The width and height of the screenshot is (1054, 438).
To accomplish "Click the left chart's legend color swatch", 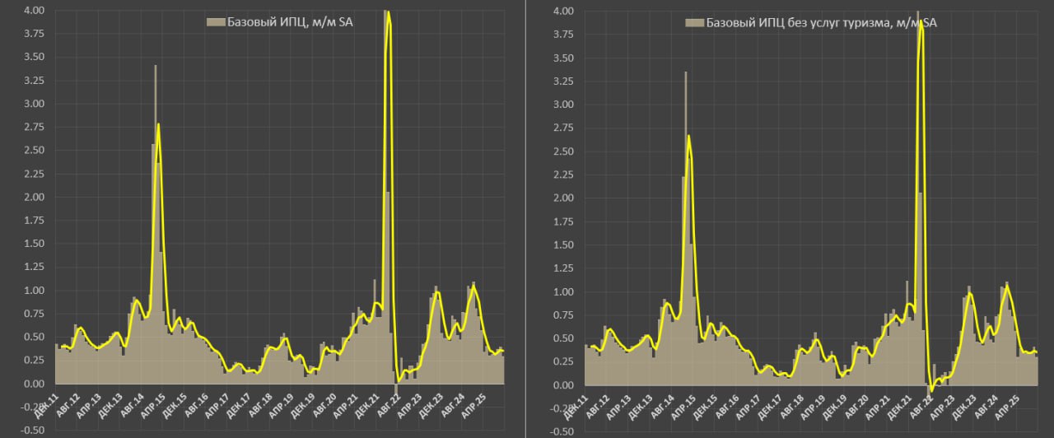I will (x=214, y=21).
